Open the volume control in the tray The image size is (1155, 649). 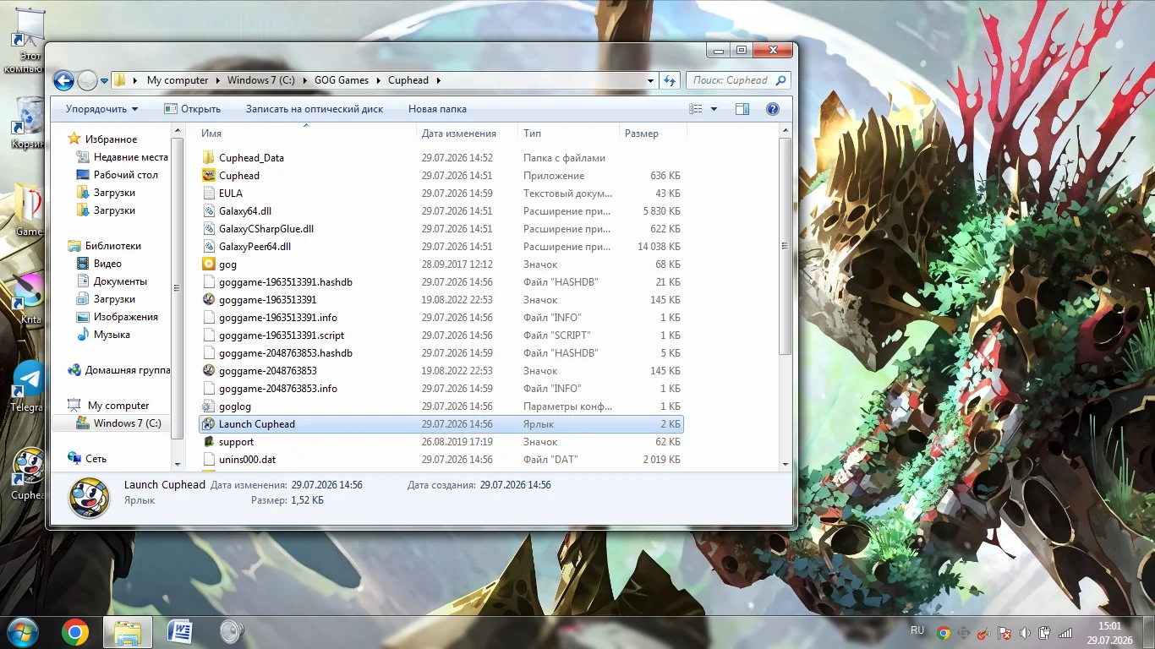click(x=1025, y=632)
